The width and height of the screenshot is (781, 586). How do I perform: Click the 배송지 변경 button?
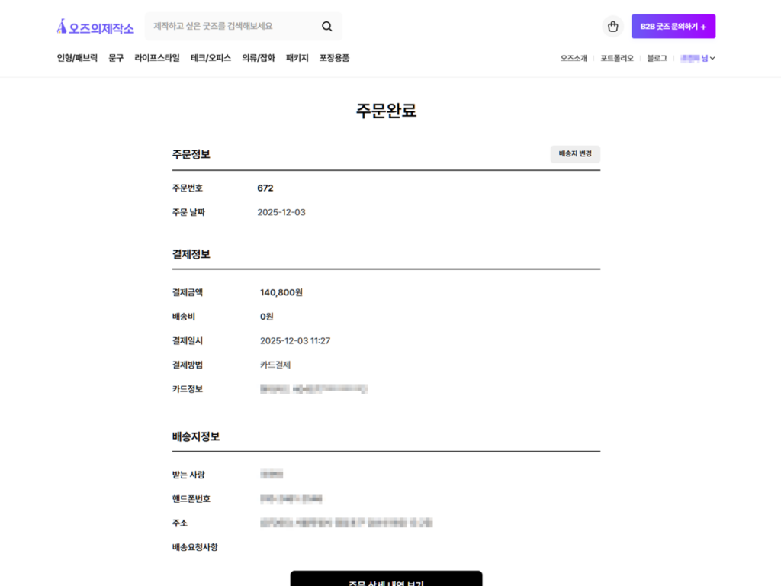pos(575,154)
